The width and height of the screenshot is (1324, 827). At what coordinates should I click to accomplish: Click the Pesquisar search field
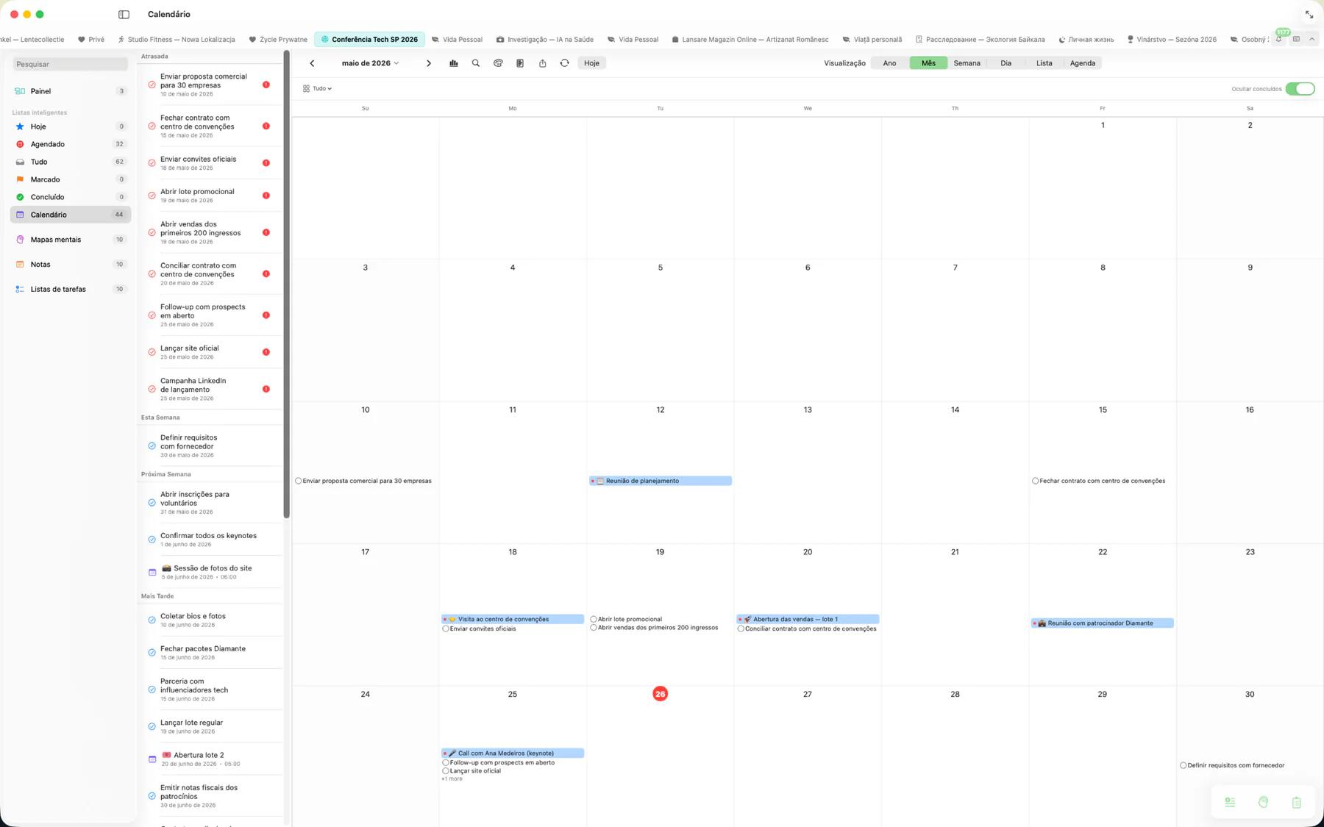point(70,64)
